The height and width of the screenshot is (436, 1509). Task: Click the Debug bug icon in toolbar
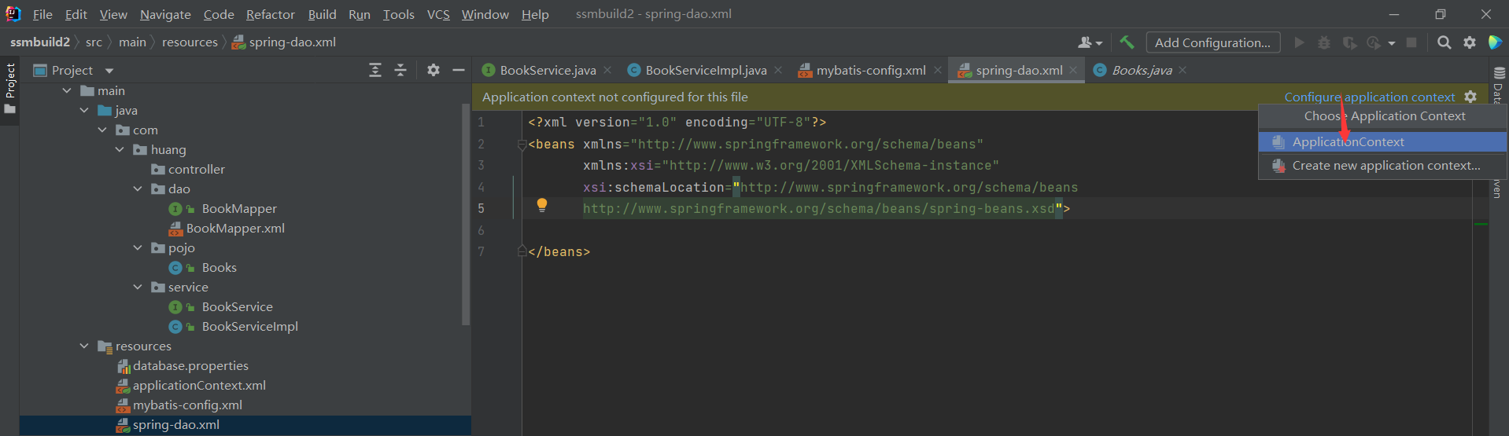[x=1324, y=42]
